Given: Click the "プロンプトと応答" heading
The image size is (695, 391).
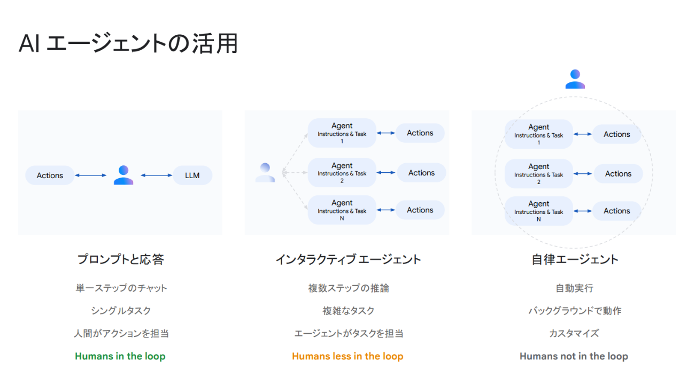Looking at the screenshot, I should coord(120,259).
